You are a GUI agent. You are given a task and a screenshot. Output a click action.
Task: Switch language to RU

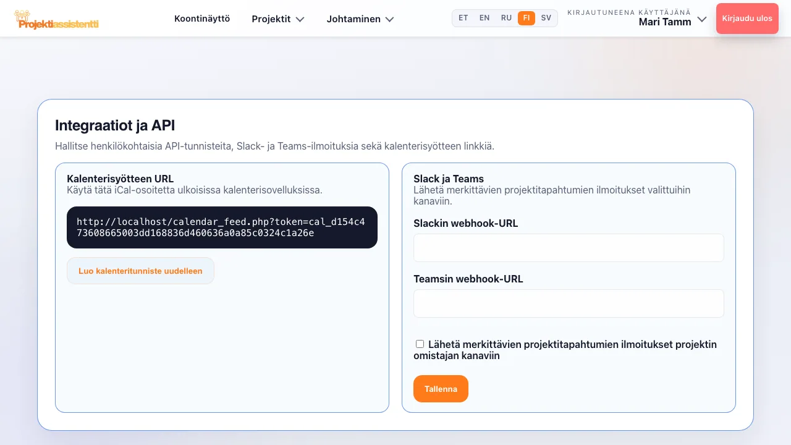506,18
